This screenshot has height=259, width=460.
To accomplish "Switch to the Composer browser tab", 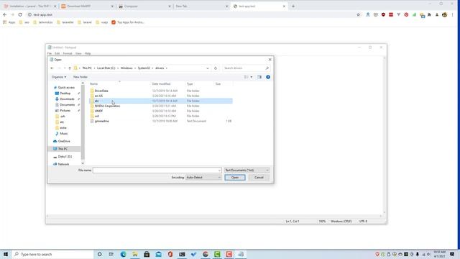I will coord(144,6).
